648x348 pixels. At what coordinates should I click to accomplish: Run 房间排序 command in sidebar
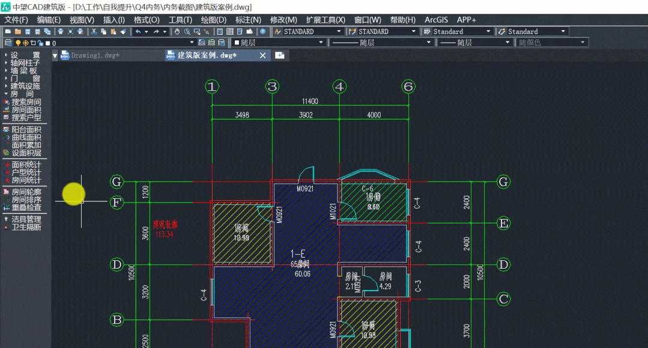click(x=23, y=200)
